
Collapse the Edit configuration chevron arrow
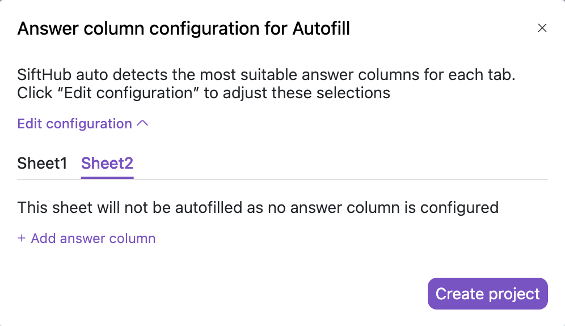pos(143,124)
